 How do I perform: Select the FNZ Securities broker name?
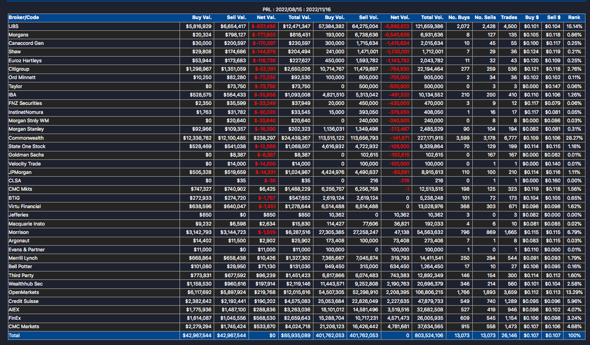25,103
